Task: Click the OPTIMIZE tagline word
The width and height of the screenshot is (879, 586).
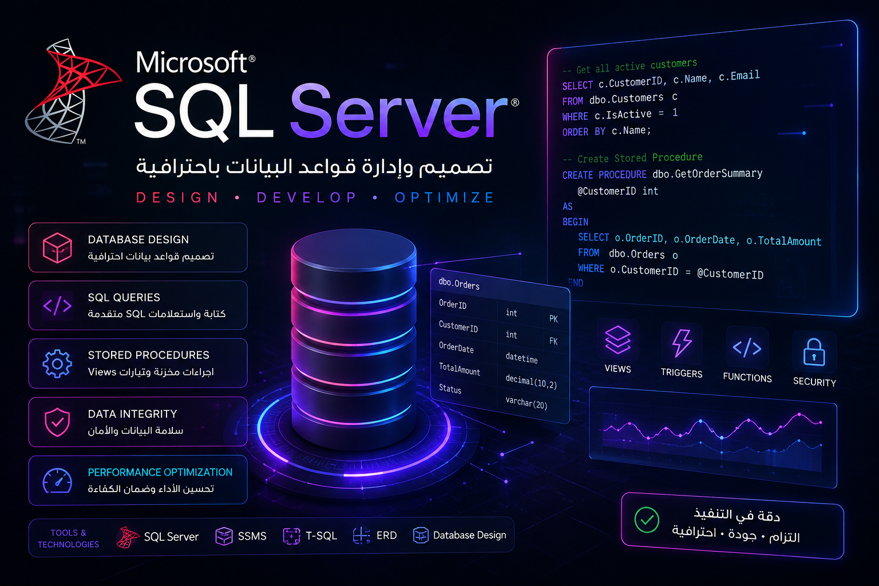Action: point(445,198)
